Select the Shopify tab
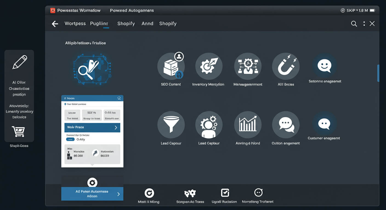The width and height of the screenshot is (386, 210). coord(126,24)
